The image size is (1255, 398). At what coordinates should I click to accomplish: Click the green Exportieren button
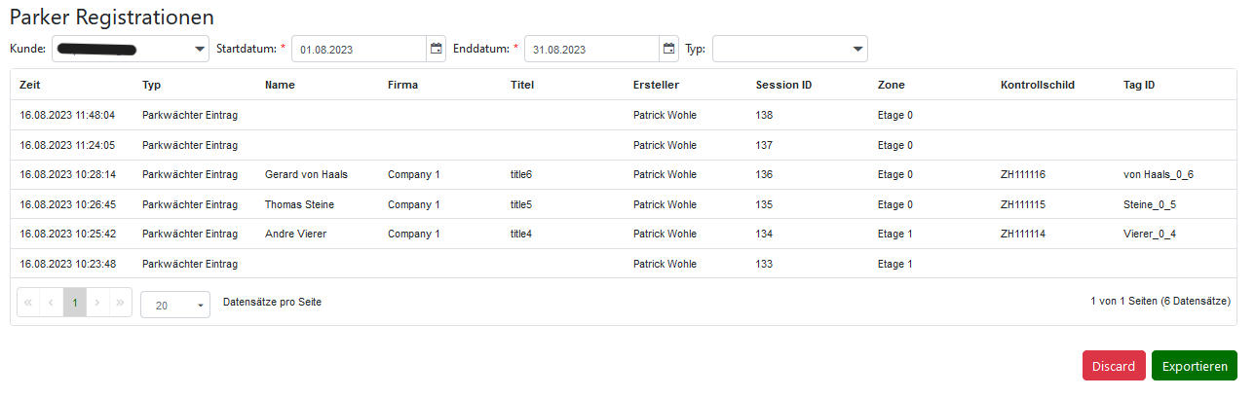(x=1195, y=366)
